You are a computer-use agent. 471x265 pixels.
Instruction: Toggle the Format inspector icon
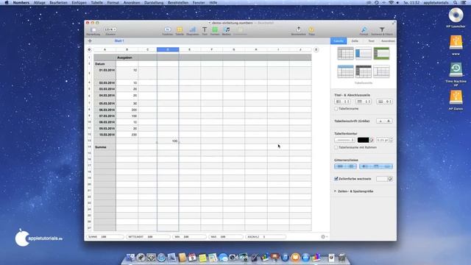click(x=364, y=29)
